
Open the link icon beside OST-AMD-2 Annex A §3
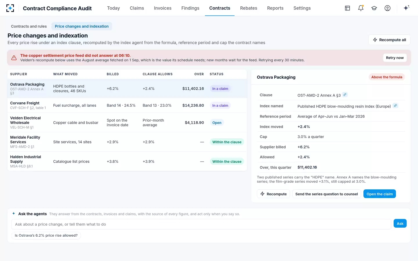345,95
